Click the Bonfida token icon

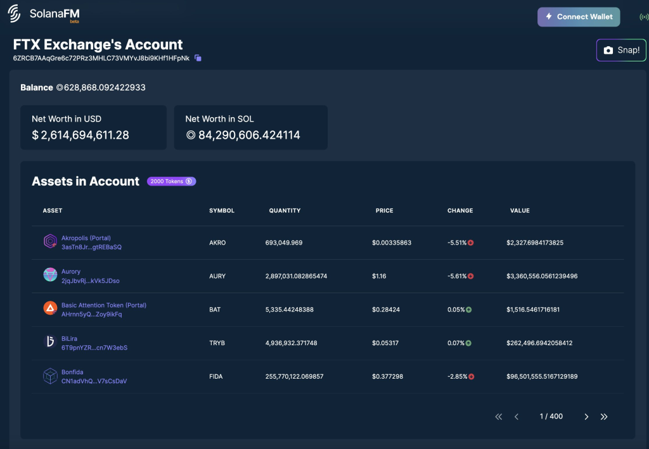50,376
